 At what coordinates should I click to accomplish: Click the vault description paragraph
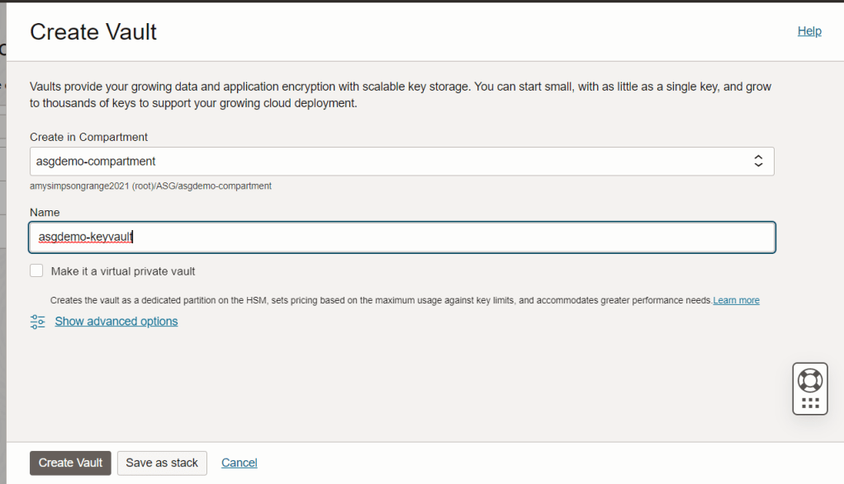click(401, 95)
